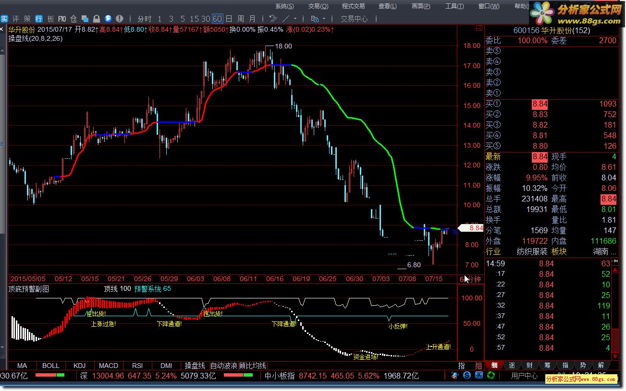This screenshot has height=391, width=626.
Task: Click the blue play circle icon
Action: click(x=108, y=19)
